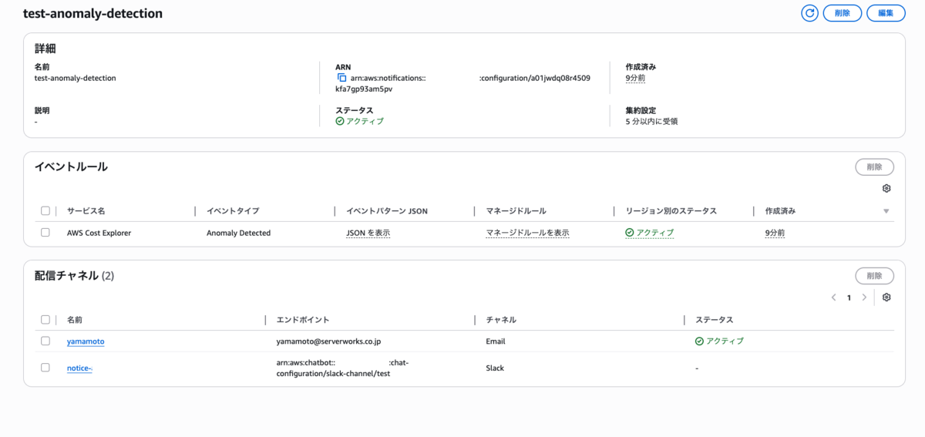The width and height of the screenshot is (925, 437).
Task: Click the AWS Cost Explorer cell
Action: (x=99, y=233)
